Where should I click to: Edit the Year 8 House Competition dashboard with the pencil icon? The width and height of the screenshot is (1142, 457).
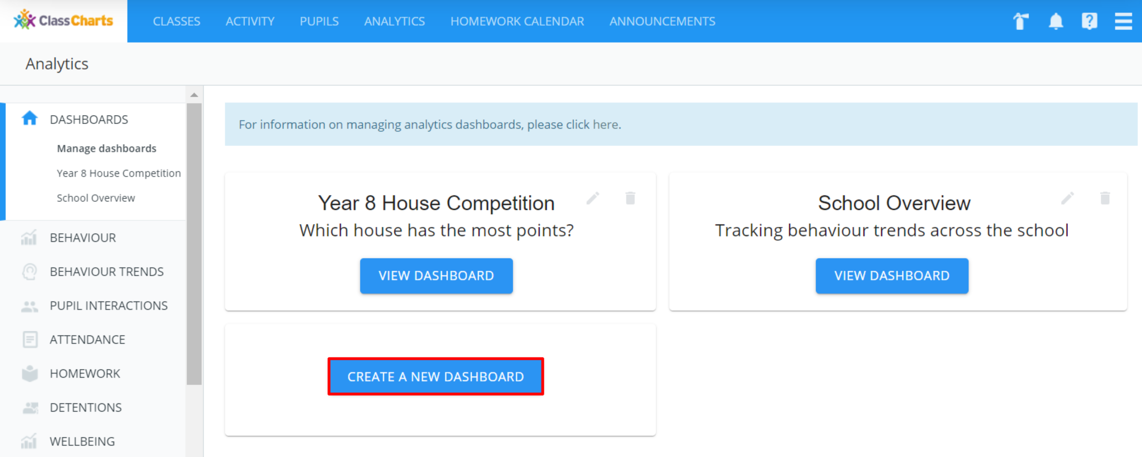(x=593, y=198)
